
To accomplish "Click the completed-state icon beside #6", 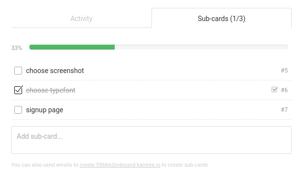I will coord(275,90).
